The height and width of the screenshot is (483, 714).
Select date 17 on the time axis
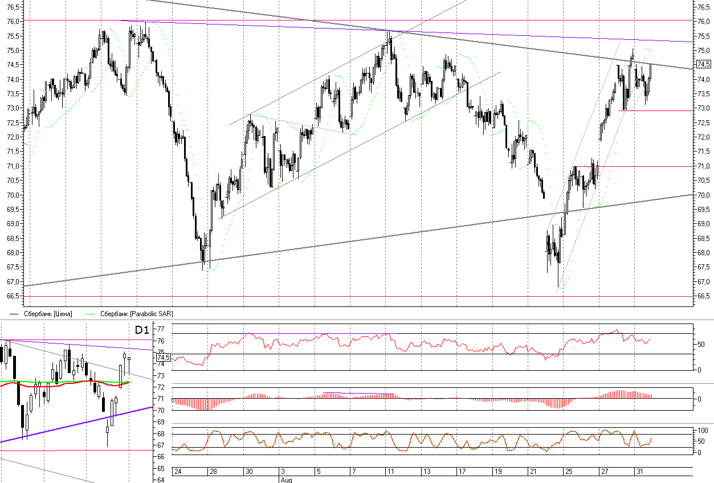point(462,472)
